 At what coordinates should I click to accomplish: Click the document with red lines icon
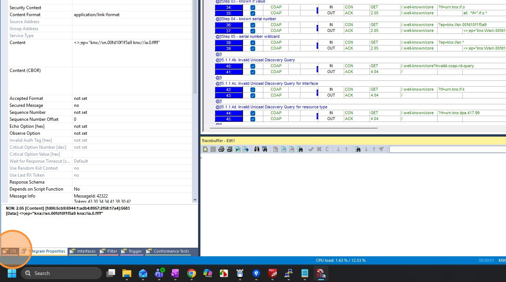click(x=292, y=149)
